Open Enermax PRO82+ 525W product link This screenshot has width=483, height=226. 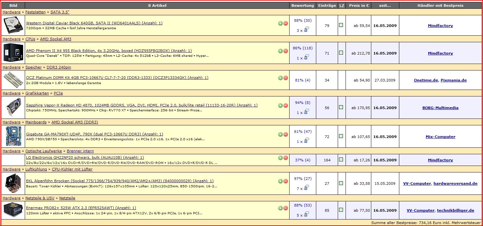81,208
